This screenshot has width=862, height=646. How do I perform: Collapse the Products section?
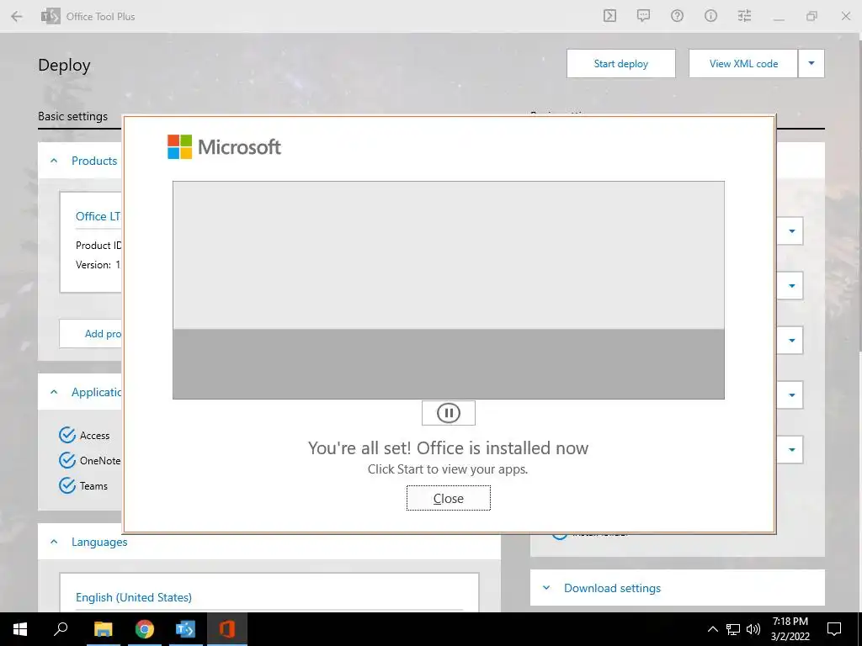(x=54, y=161)
